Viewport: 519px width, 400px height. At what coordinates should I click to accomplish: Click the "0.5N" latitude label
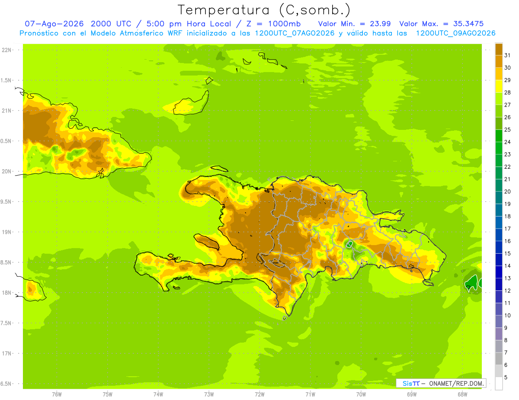tap(6, 141)
